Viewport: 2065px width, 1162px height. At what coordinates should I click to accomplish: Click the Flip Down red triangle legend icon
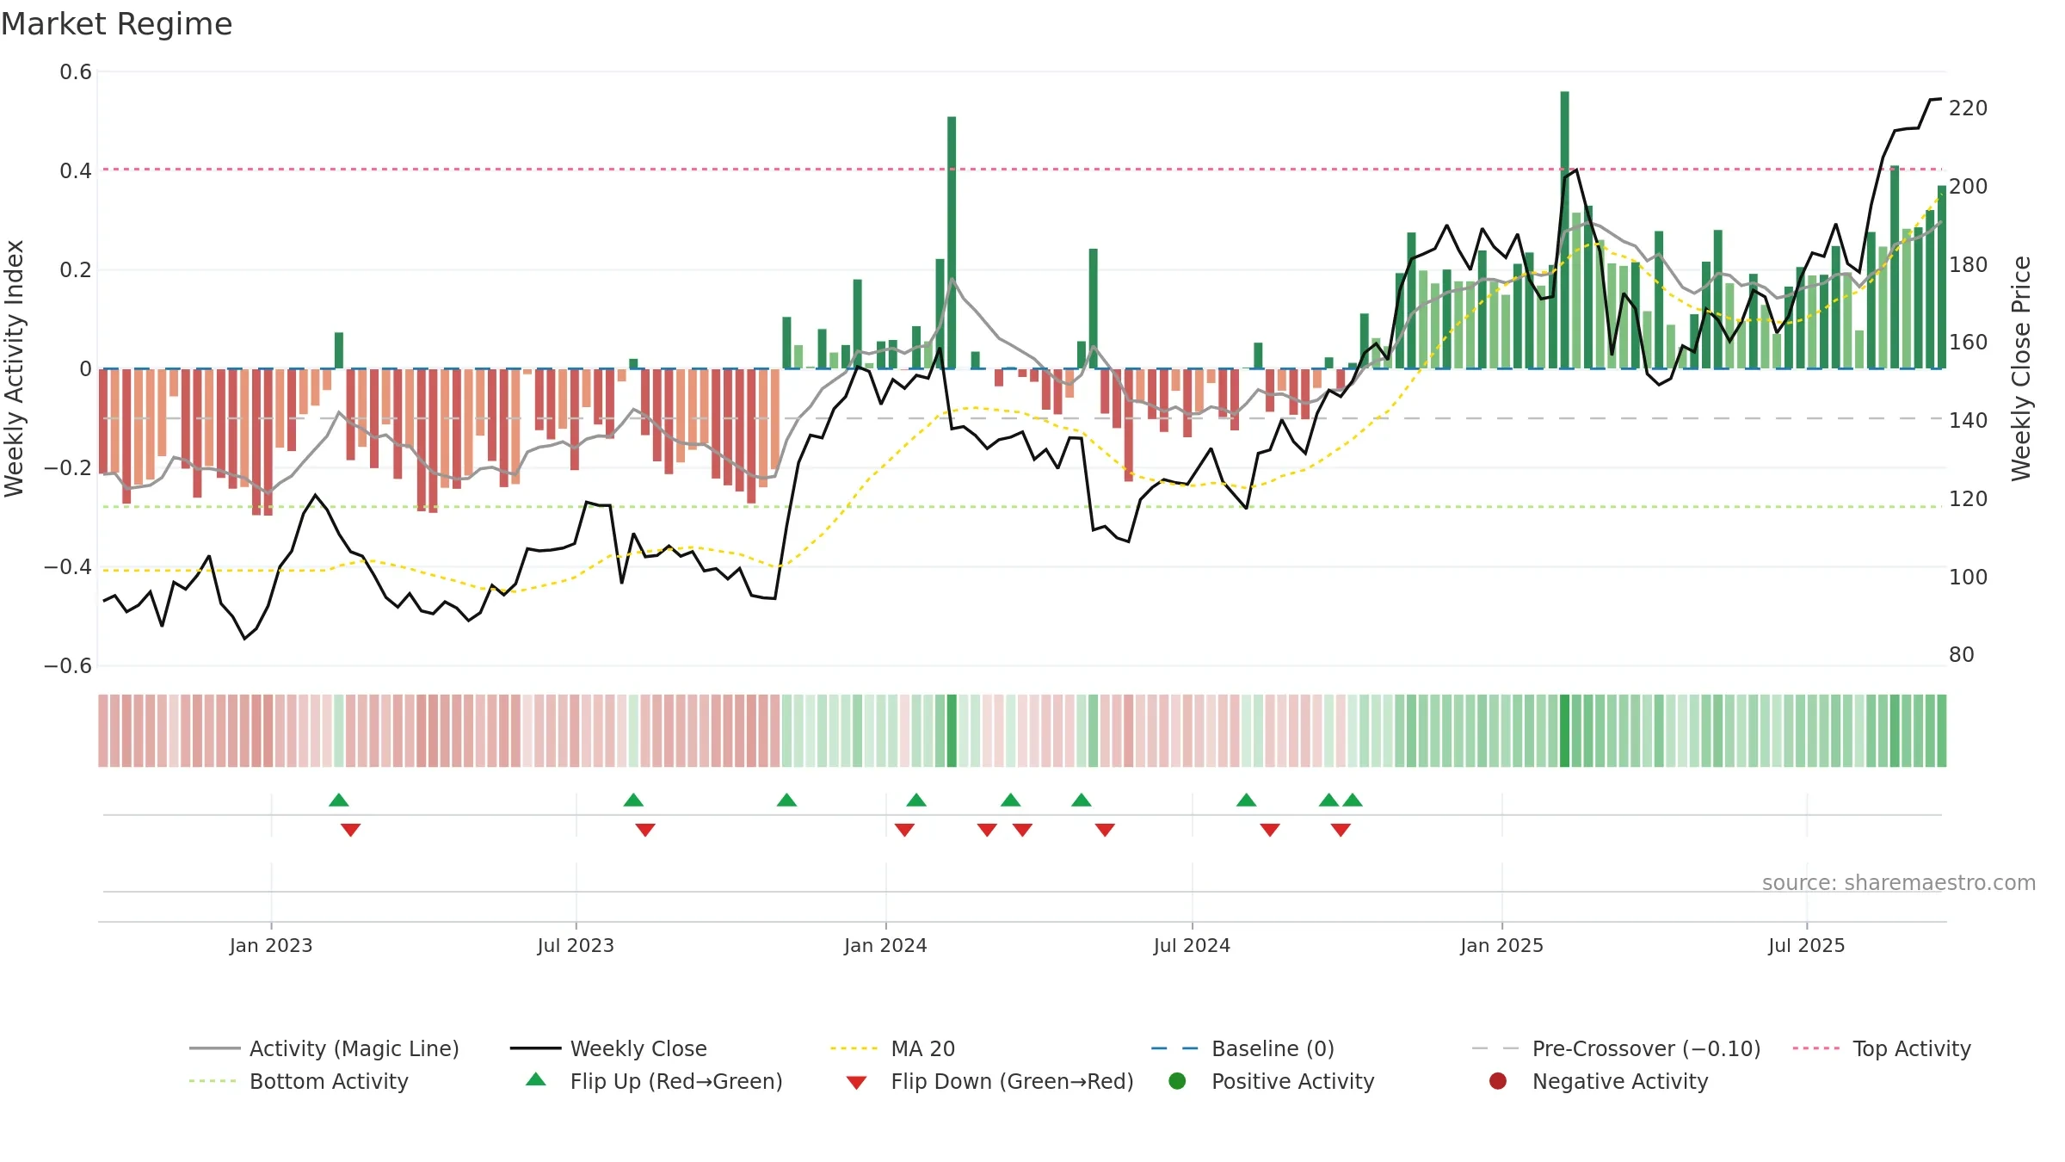click(856, 1083)
